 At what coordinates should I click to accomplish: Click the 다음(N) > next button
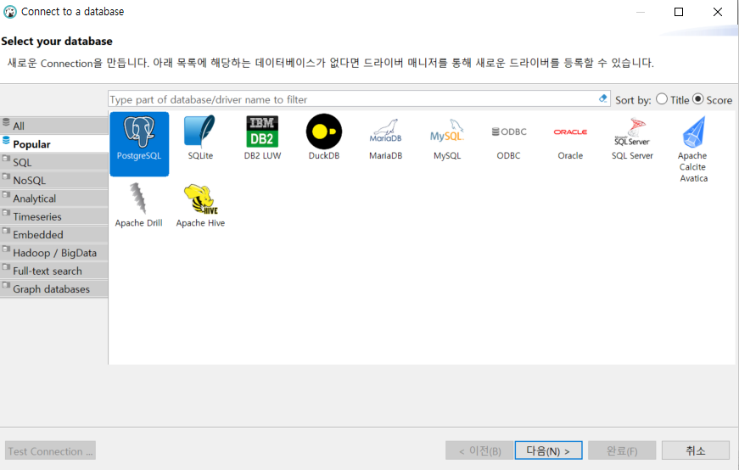548,450
